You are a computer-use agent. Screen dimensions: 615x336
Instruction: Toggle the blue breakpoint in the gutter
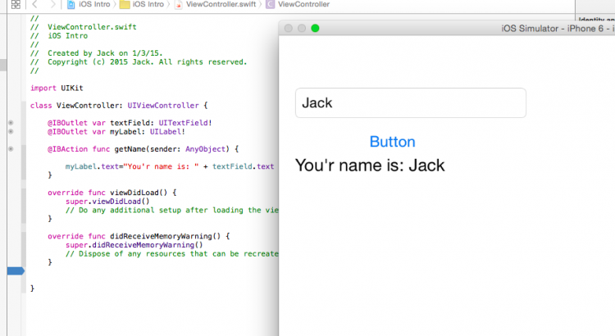(x=16, y=271)
